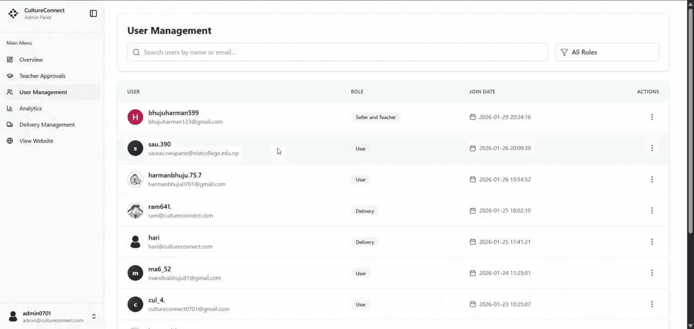Click the ROLE column header

pyautogui.click(x=357, y=92)
